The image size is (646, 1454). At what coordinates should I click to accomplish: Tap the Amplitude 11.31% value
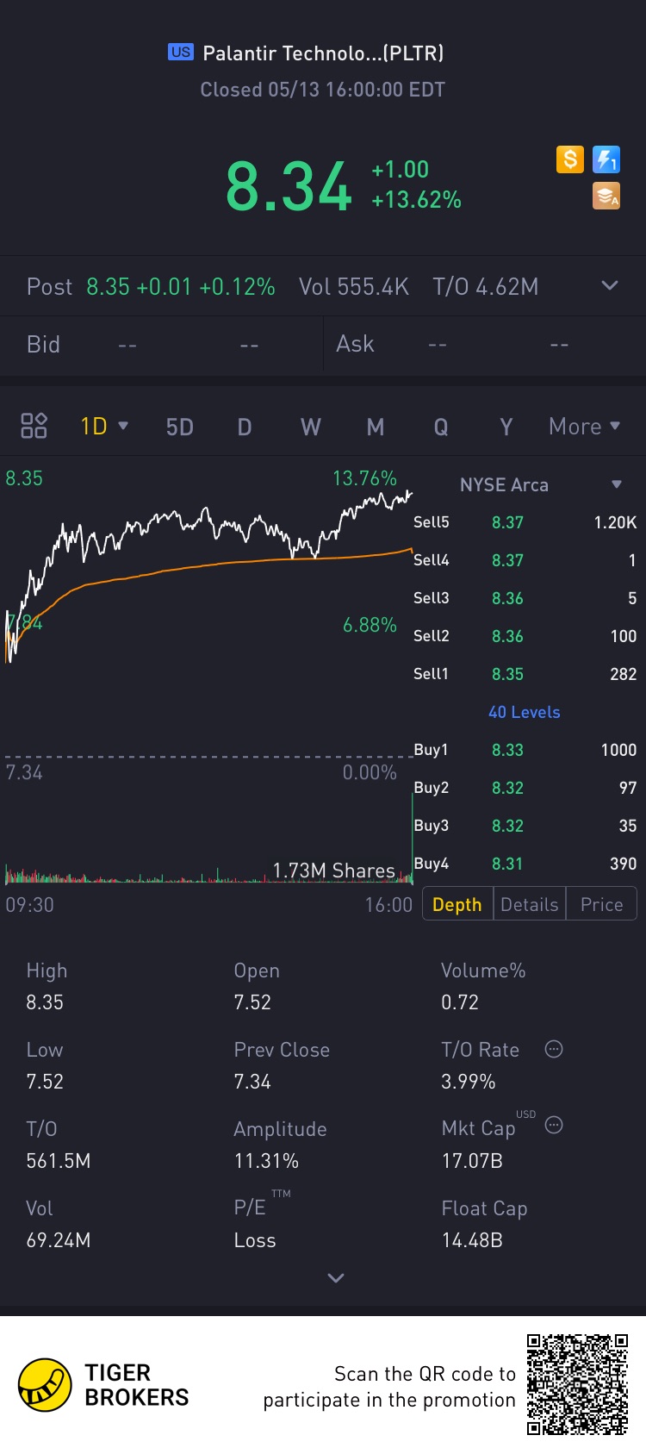(266, 1161)
